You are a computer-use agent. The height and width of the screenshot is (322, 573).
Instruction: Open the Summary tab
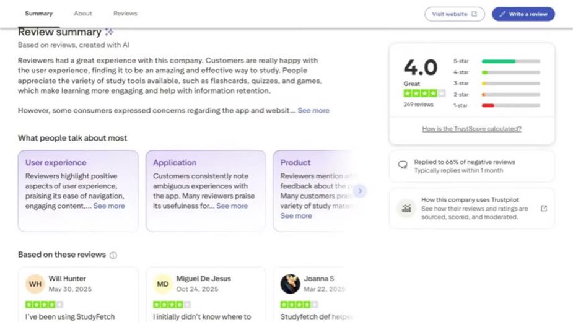pyautogui.click(x=39, y=14)
